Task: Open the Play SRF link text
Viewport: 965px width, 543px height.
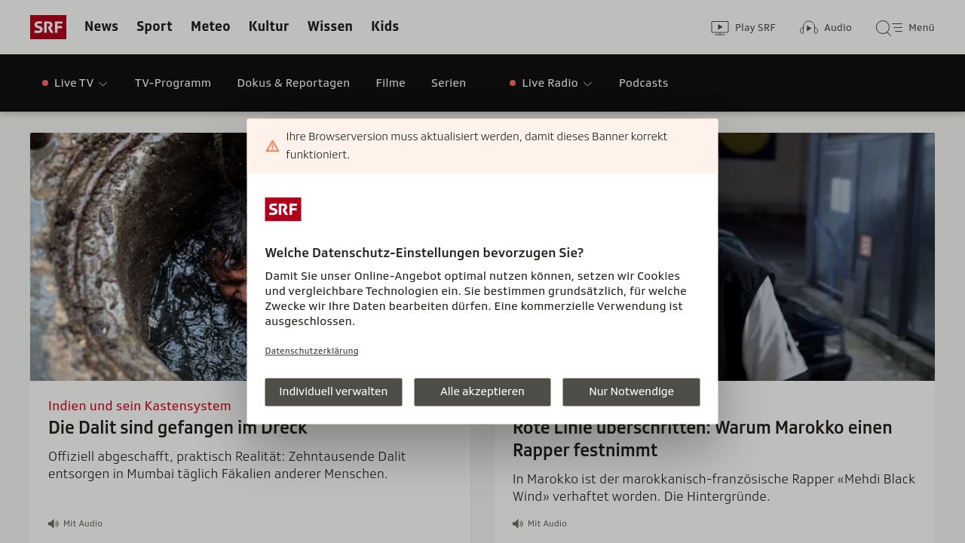Action: [755, 28]
